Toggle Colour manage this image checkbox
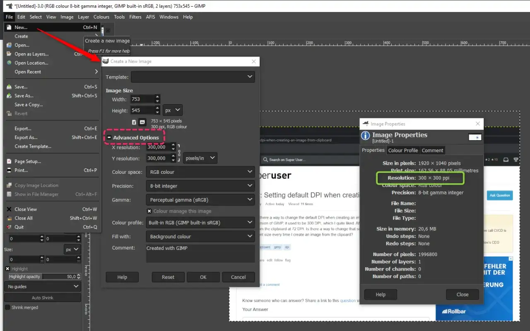Screen dimensions: 530x331 pyautogui.click(x=149, y=211)
